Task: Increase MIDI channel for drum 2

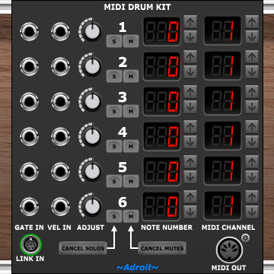Action: coord(252,57)
